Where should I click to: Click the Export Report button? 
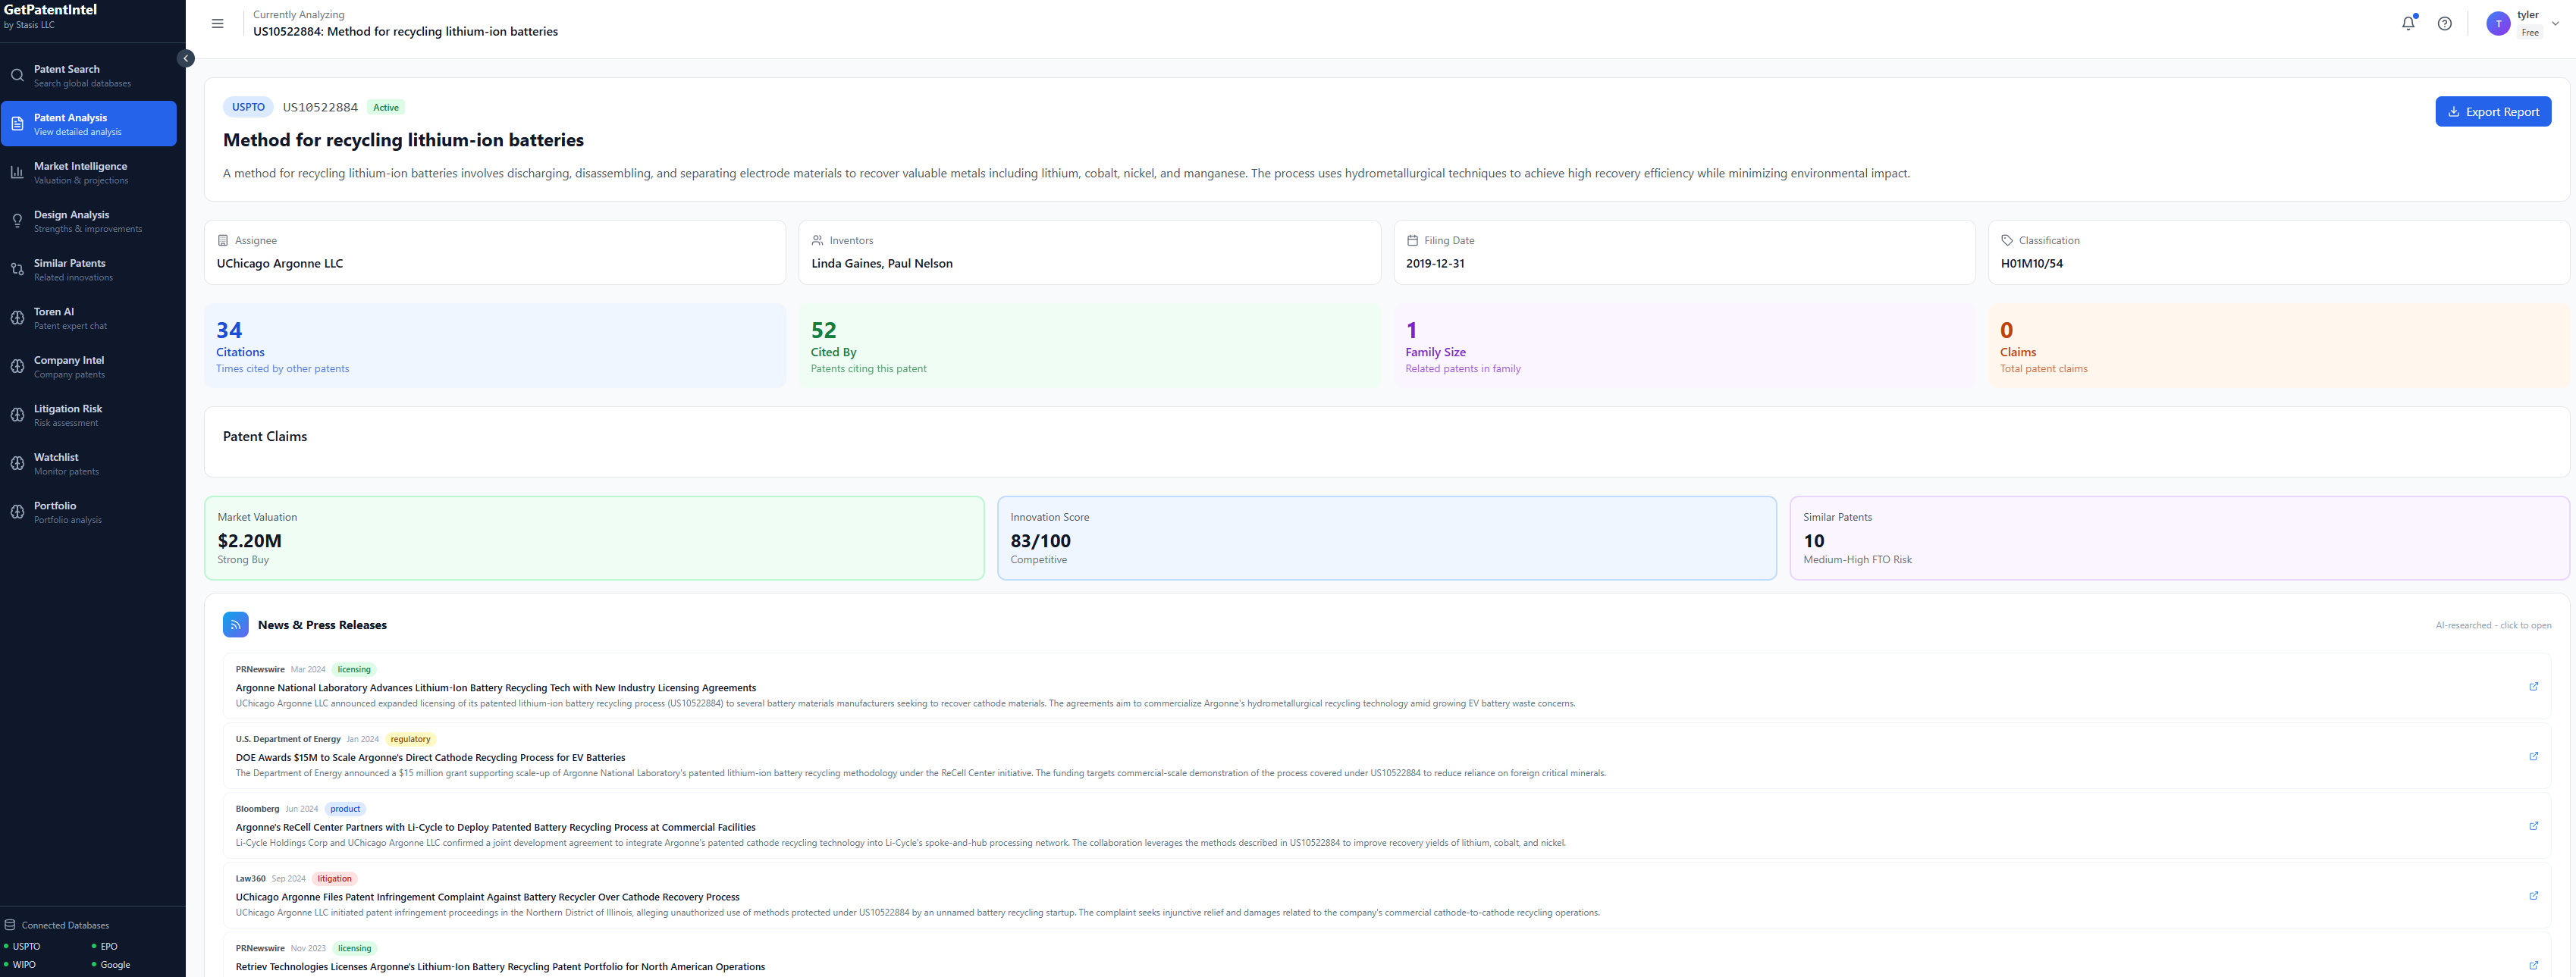[2492, 112]
